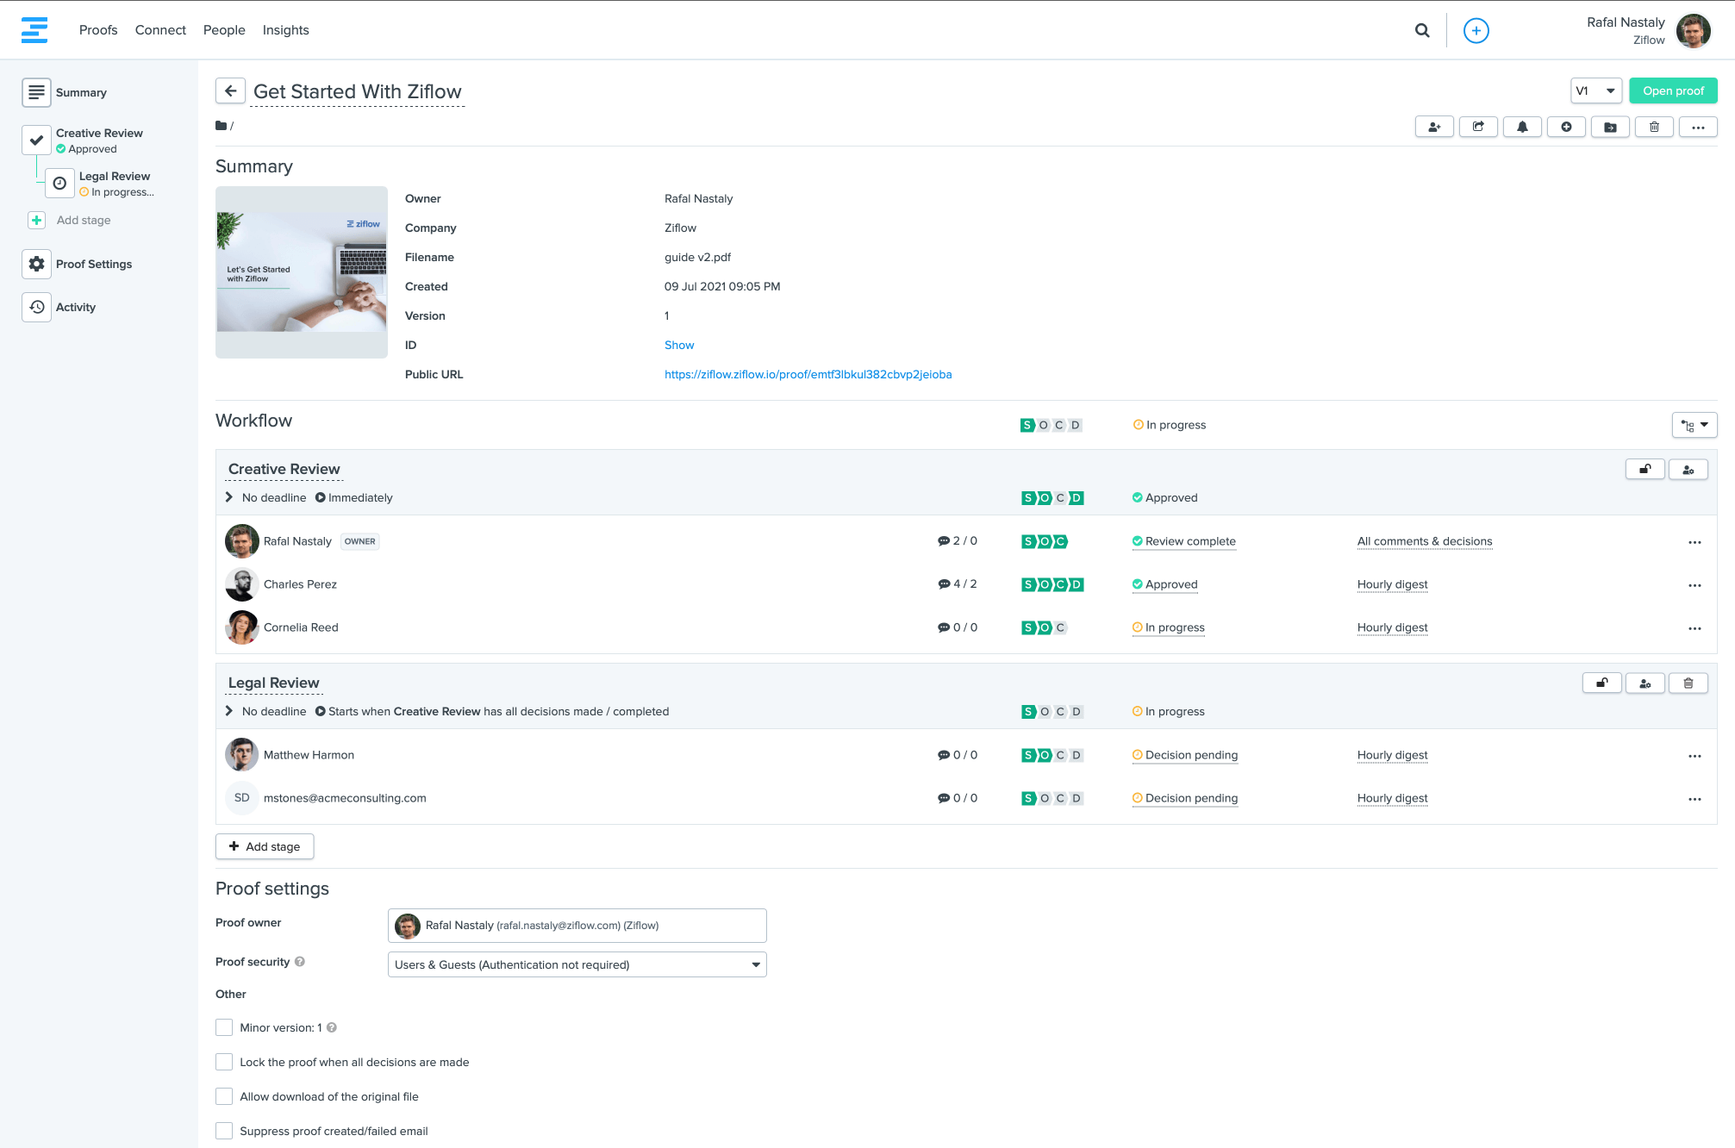
Task: Open the Activity panel in sidebar
Action: click(x=75, y=307)
